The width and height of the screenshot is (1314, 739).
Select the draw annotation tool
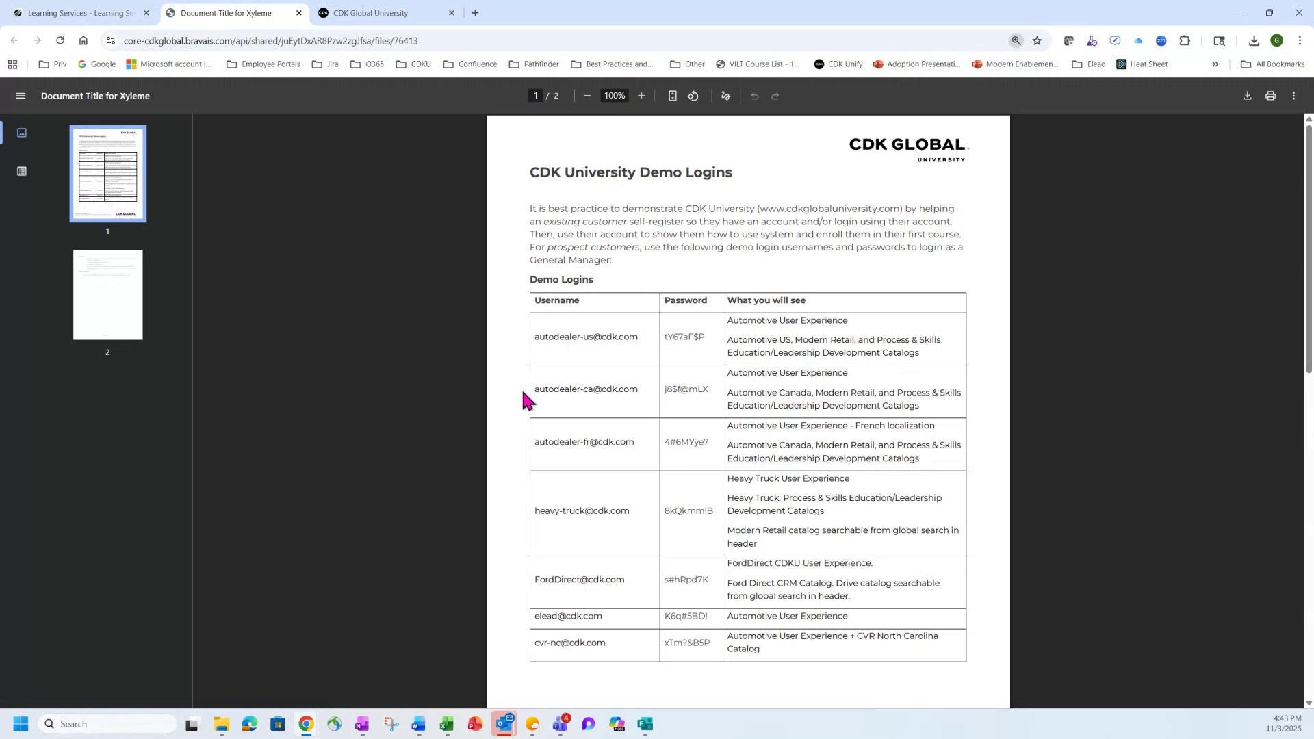tap(726, 96)
